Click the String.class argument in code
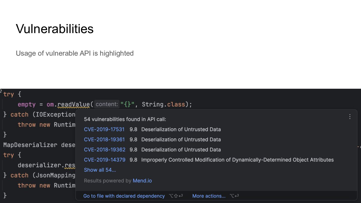Viewport: 361px width, 203px height. pos(163,105)
